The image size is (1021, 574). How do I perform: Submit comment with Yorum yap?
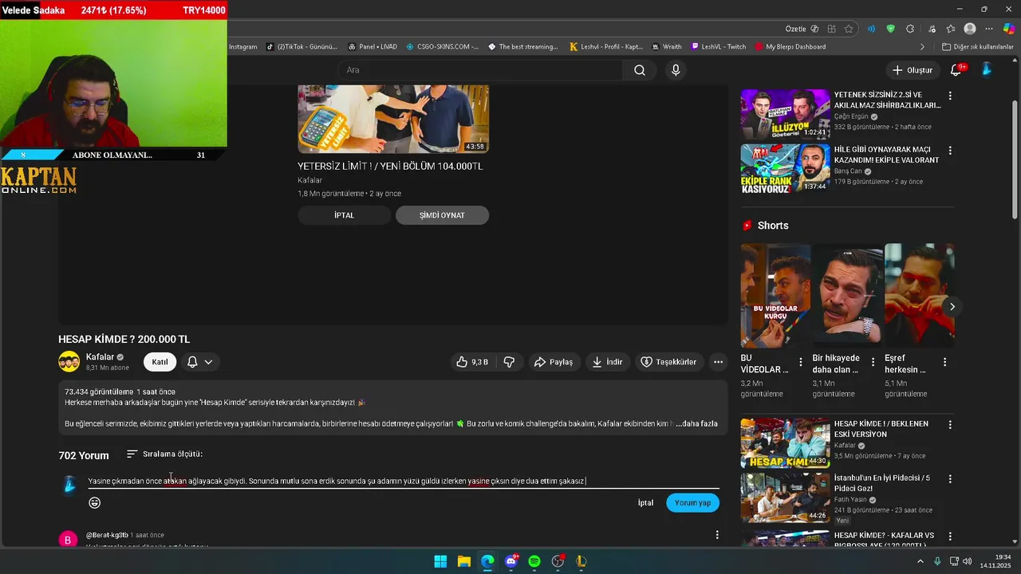[692, 503]
